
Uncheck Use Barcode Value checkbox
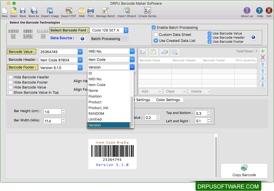[209, 33]
